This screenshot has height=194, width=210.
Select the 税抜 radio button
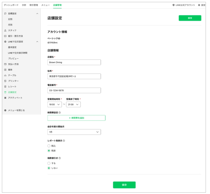click(49, 151)
